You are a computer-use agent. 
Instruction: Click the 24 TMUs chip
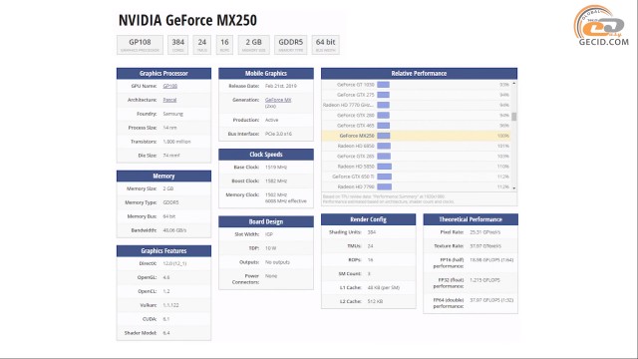click(201, 45)
